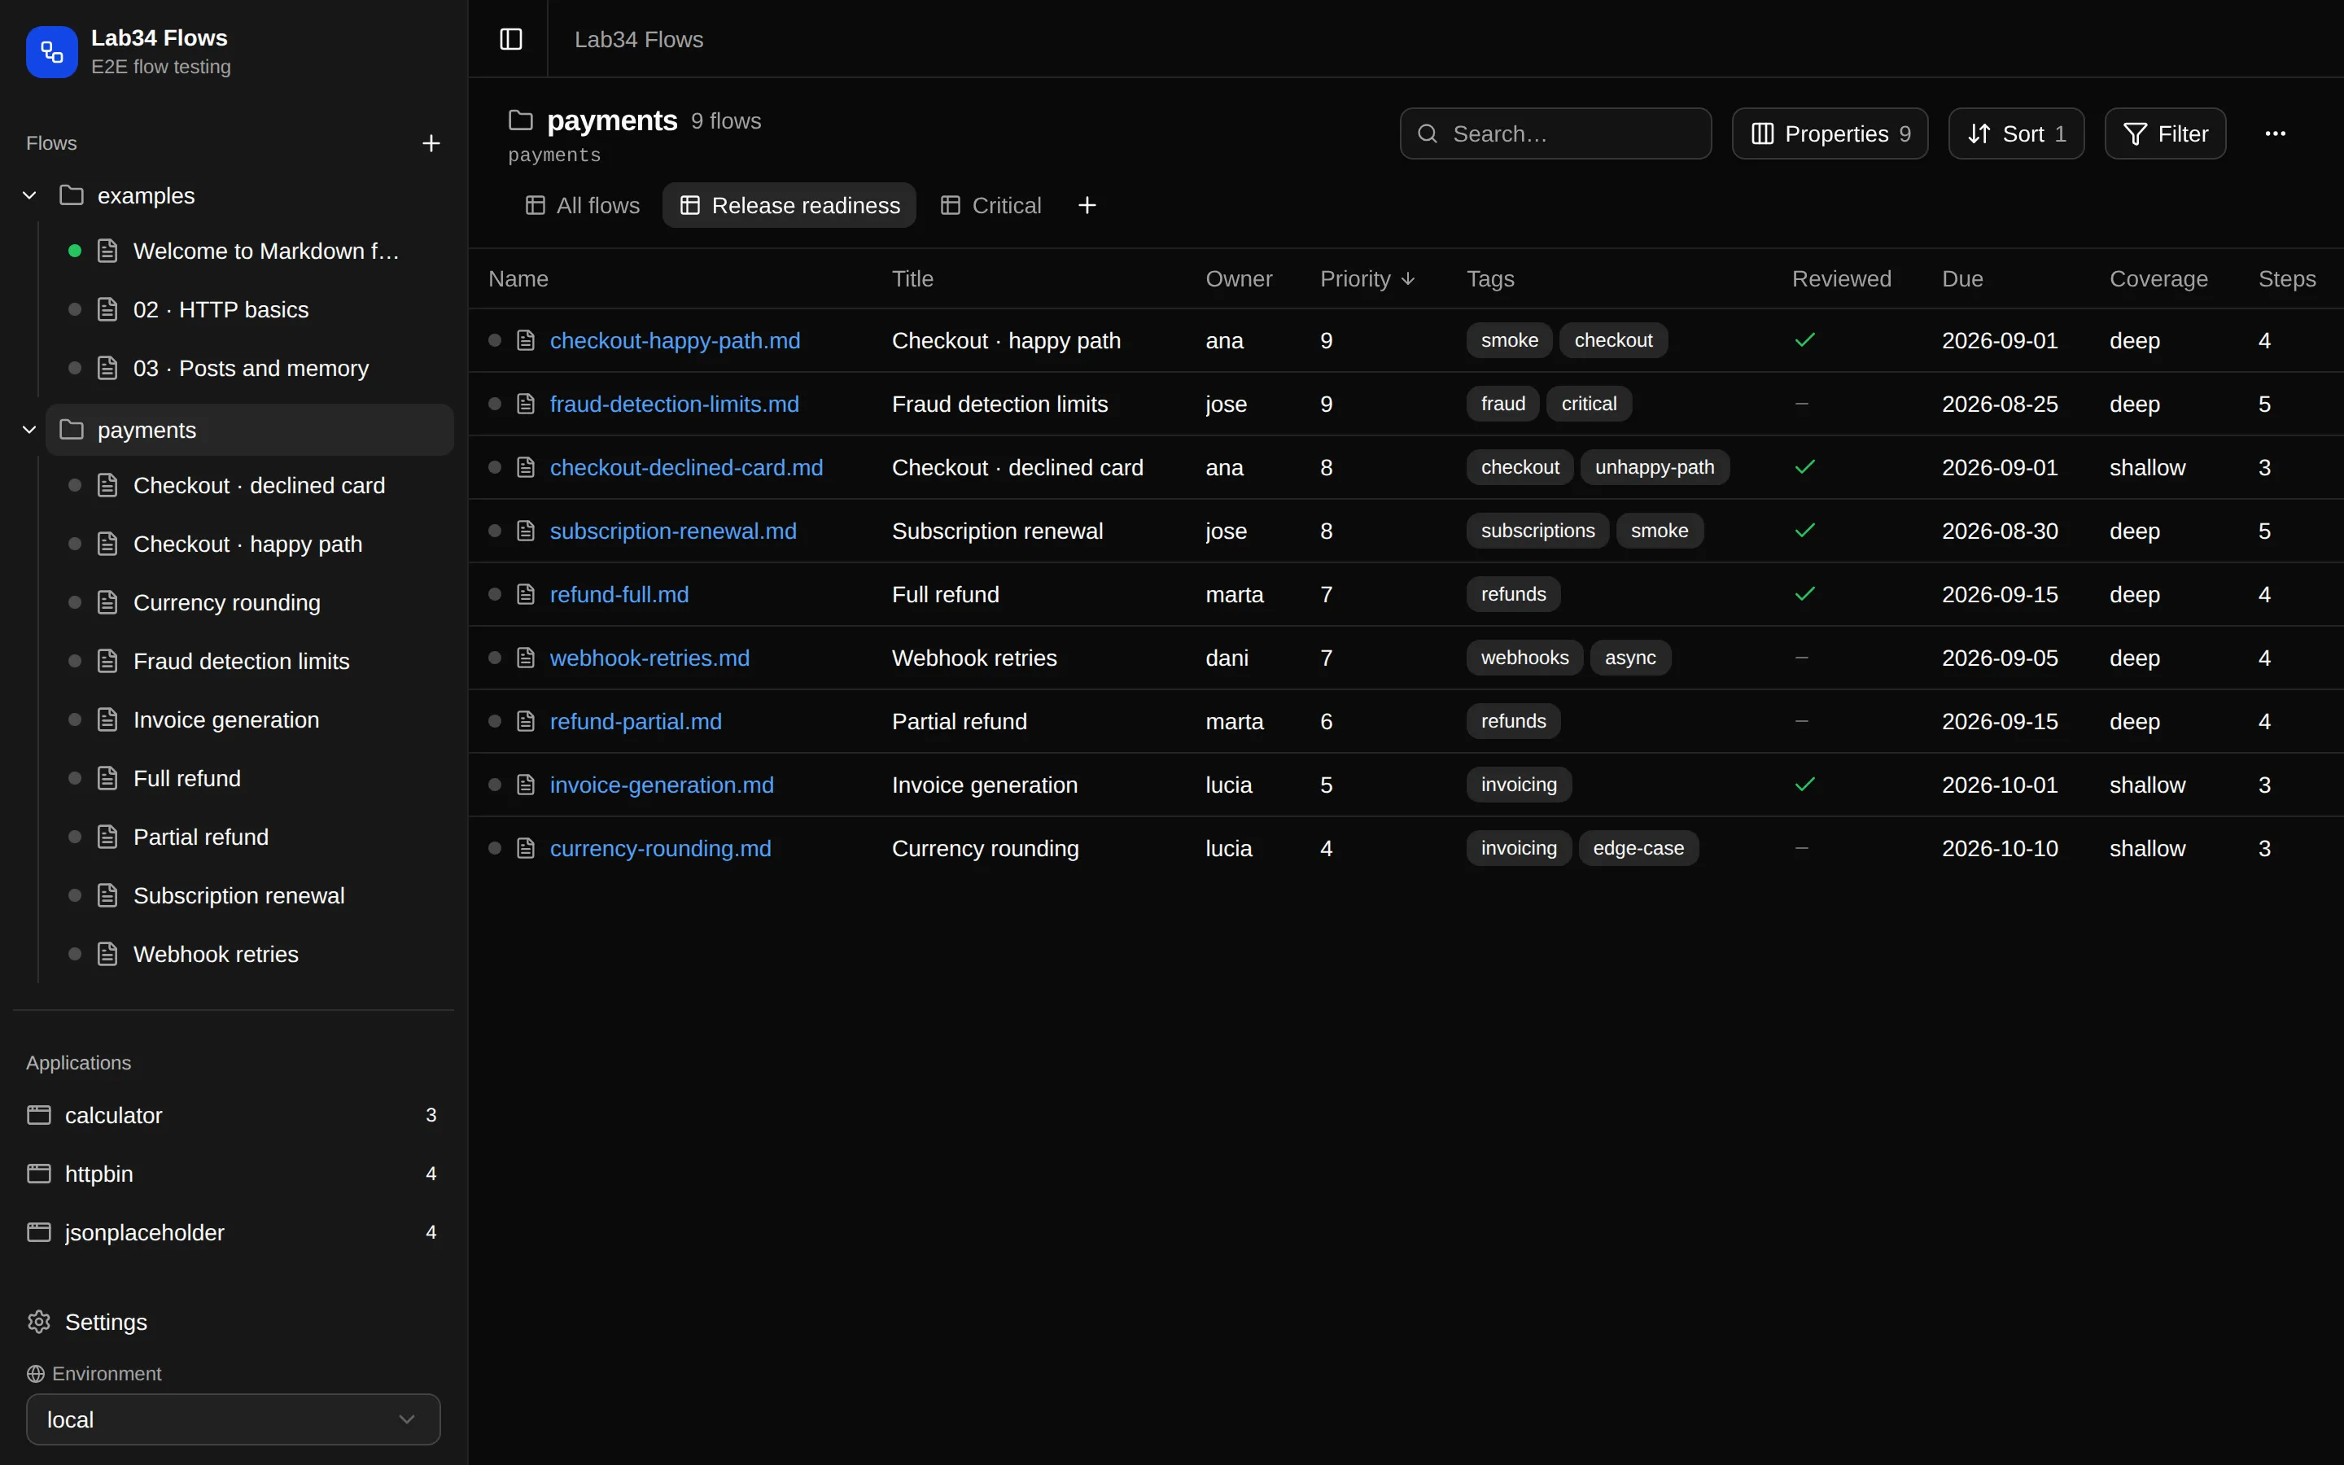Viewport: 2344px width, 1465px height.
Task: Focus the Search input field
Action: (x=1555, y=133)
